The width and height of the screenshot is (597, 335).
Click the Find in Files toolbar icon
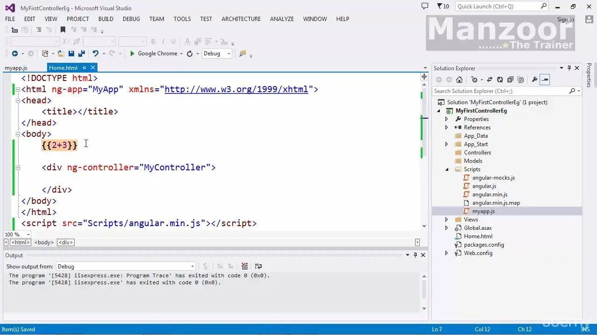(243, 54)
